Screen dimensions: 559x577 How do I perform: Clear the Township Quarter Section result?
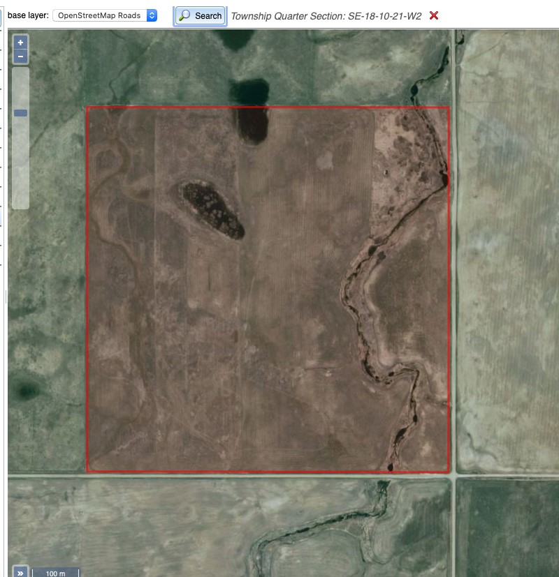tap(434, 15)
